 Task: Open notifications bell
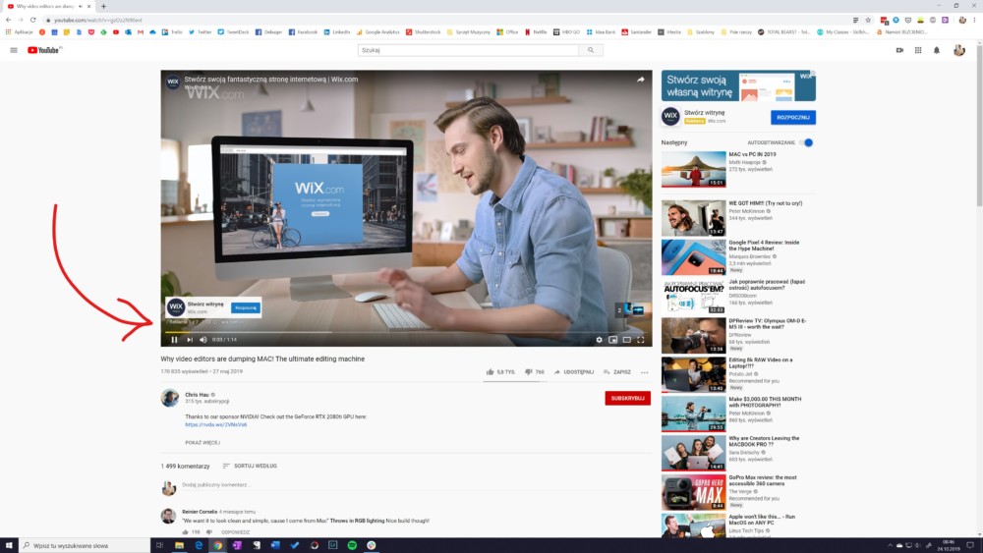[x=937, y=50]
